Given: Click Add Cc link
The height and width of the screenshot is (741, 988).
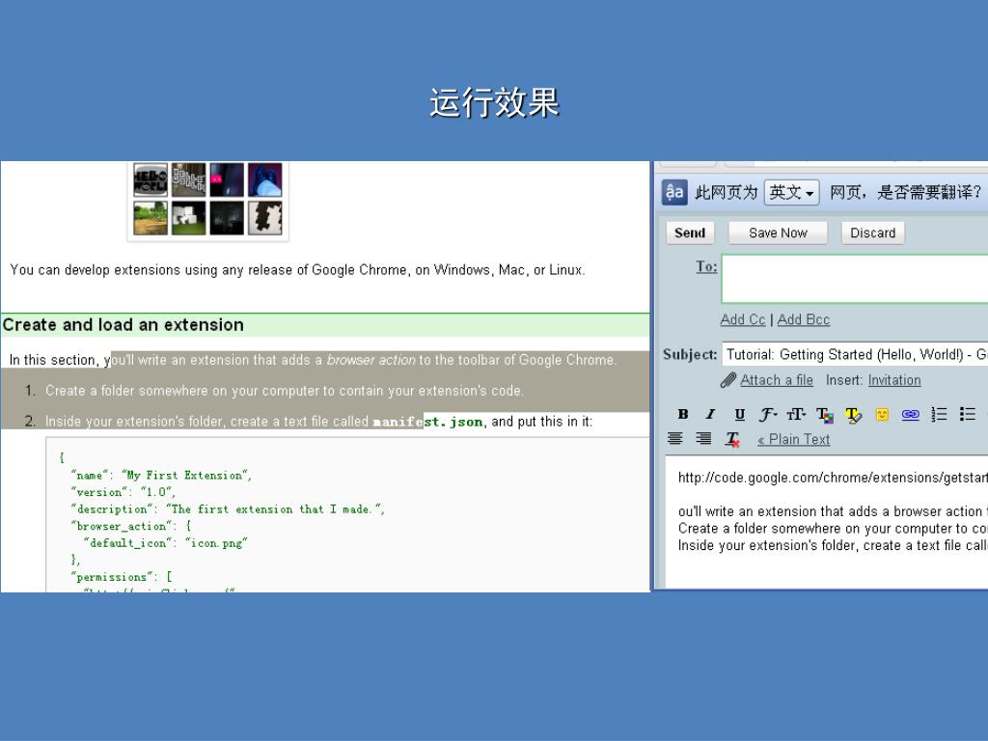Looking at the screenshot, I should pyautogui.click(x=743, y=319).
